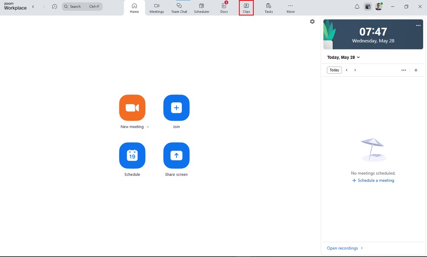Viewport: 427px width, 257px height.
Task: Open the home settings gear icon
Action: (x=312, y=22)
